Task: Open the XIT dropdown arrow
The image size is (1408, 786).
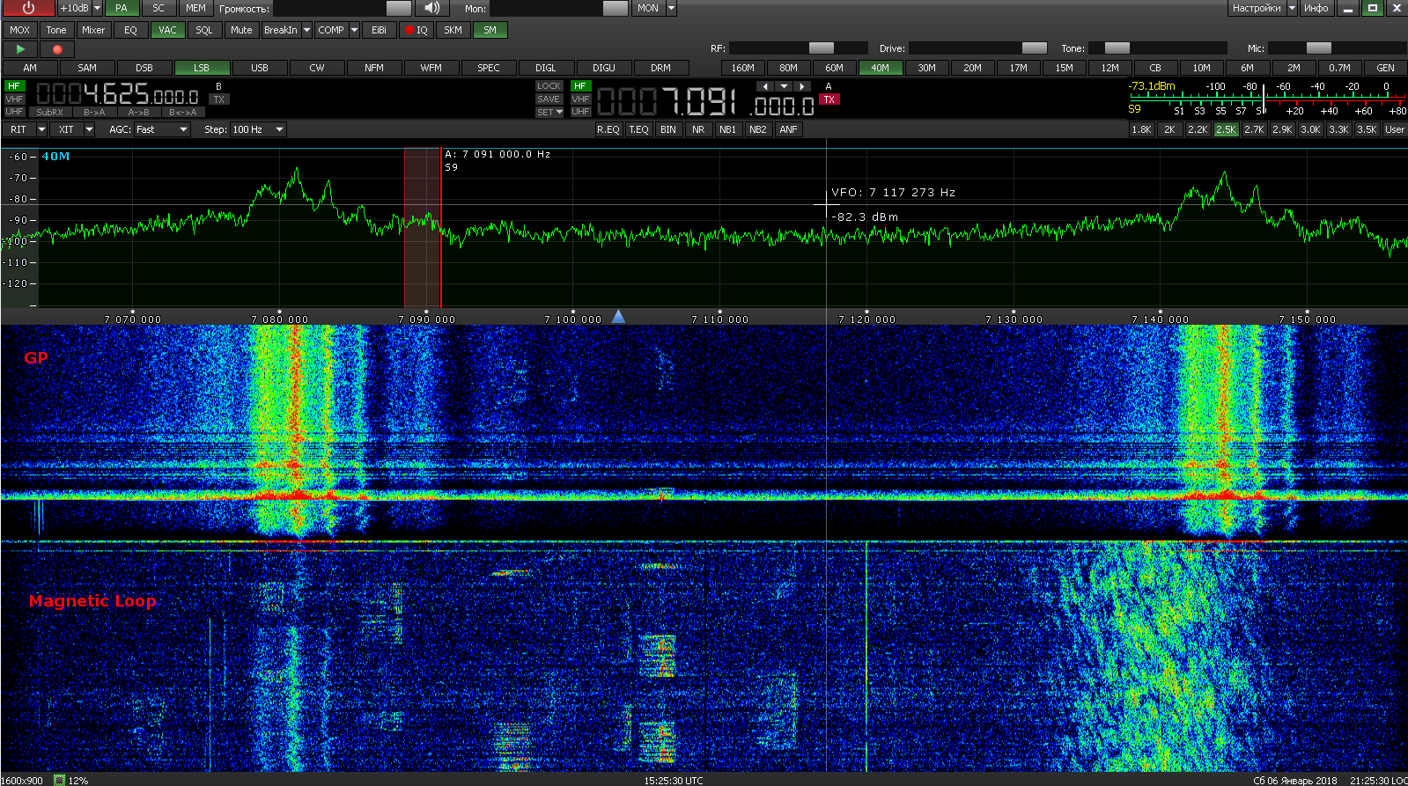Action: coord(89,129)
